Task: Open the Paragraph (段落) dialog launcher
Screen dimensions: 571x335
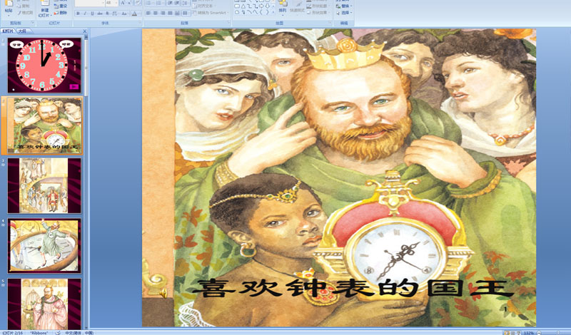Action: pyautogui.click(x=228, y=22)
